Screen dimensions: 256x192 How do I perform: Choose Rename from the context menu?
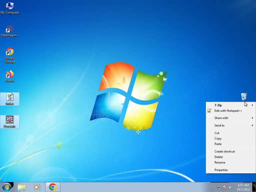click(231, 162)
